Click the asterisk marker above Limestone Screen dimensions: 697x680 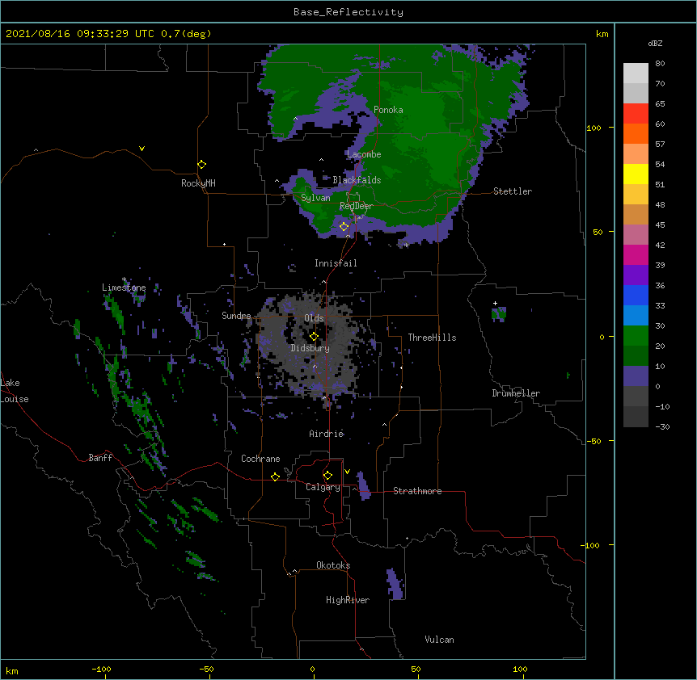(x=125, y=279)
